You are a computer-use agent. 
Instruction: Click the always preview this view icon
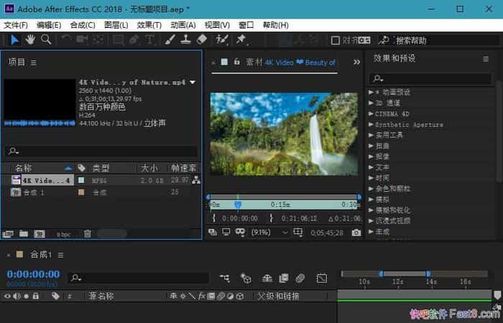coord(213,232)
